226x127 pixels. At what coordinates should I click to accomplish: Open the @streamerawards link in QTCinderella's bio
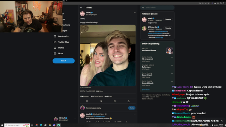coord(161,31)
